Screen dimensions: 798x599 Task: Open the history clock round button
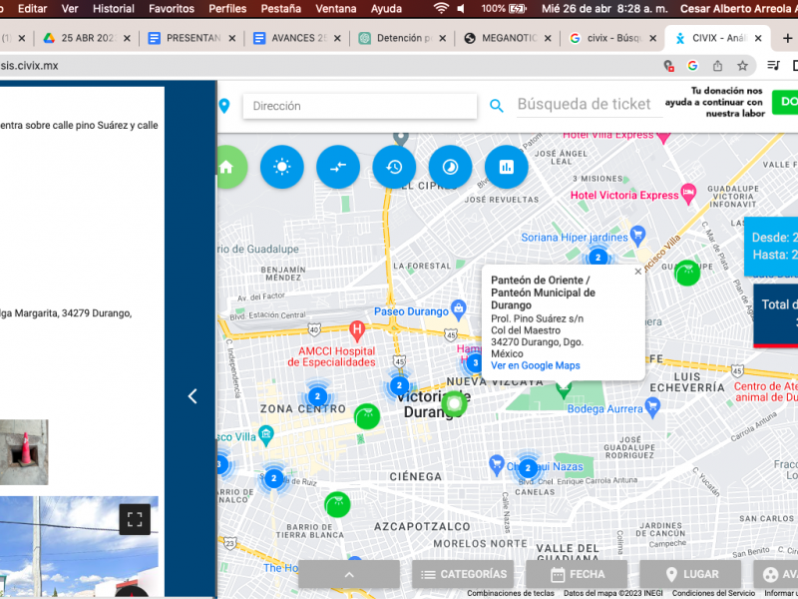click(x=394, y=167)
